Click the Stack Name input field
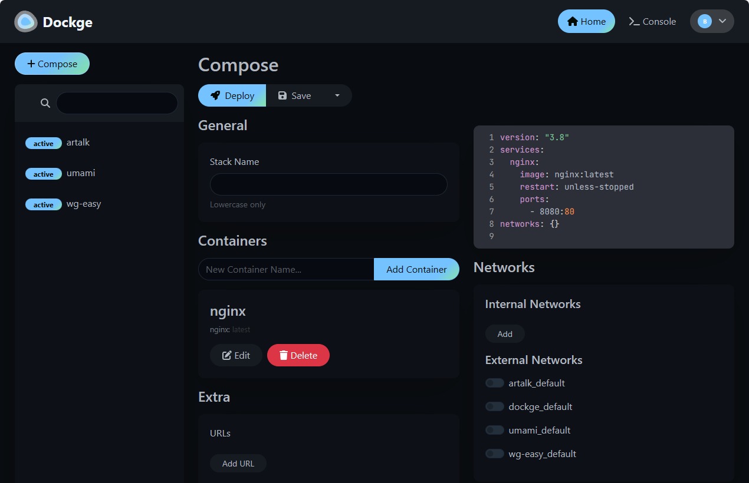Screen dimensions: 749x483 pyautogui.click(x=328, y=184)
